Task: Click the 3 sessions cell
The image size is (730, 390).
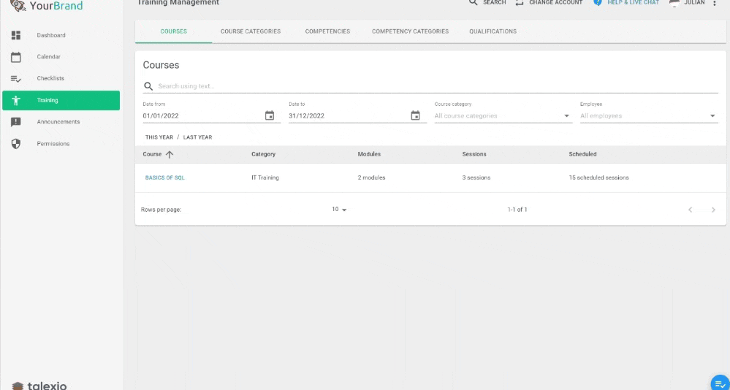Action: (x=476, y=177)
